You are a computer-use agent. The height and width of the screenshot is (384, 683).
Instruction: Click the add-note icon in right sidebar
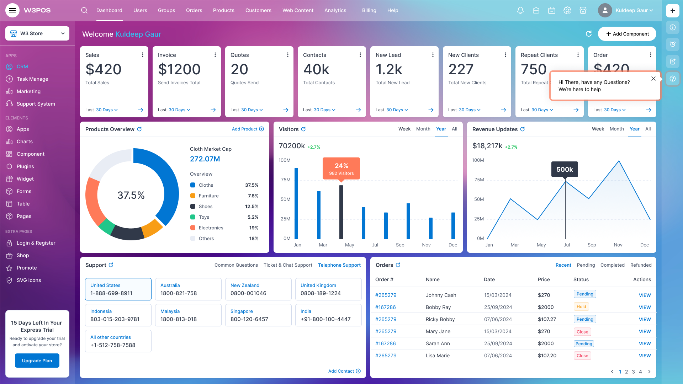coord(672,62)
